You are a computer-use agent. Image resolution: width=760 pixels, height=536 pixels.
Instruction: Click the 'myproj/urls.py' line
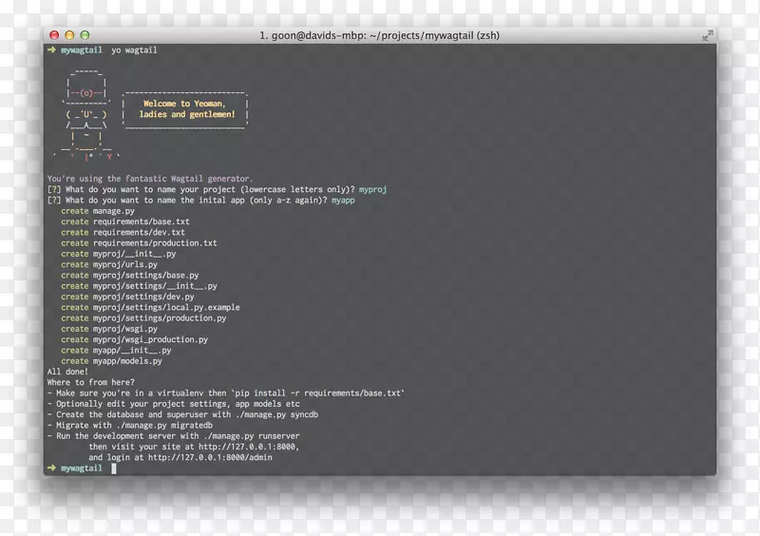coord(109,264)
